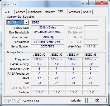
Task: Click the JEDEC #5 column header
Action: pyautogui.click(x=90, y=55)
